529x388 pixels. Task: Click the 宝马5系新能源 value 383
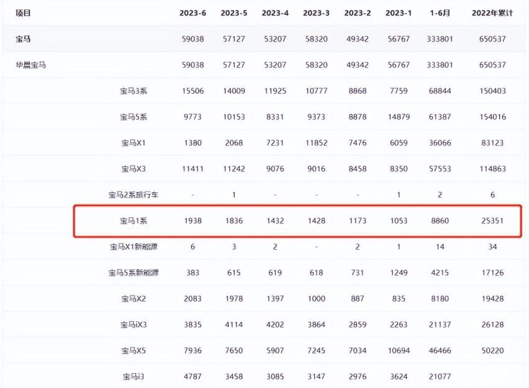192,273
